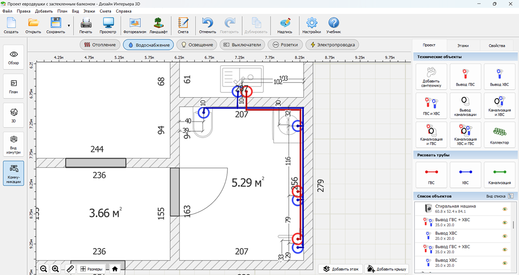Select the Коллектор technical object
Screen dimensions: 519x275
499,134
